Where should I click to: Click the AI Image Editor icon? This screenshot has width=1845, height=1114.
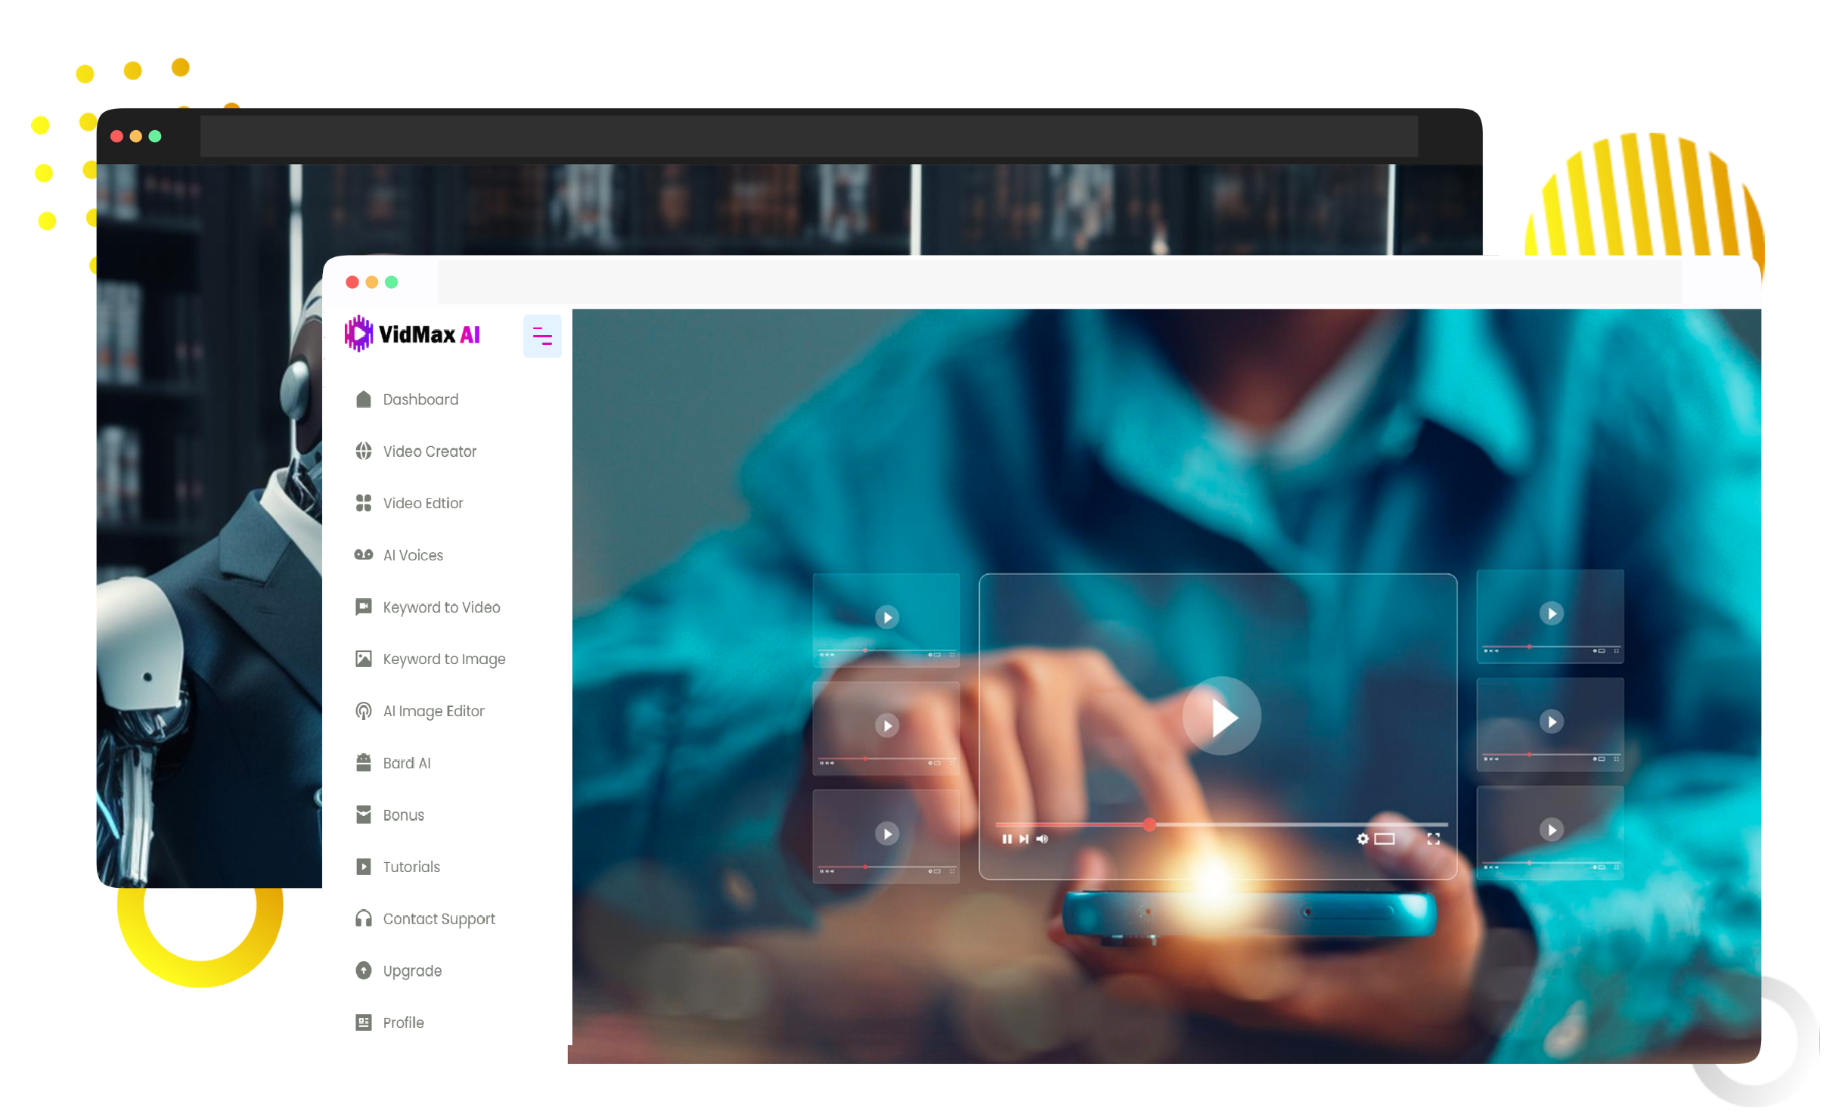(363, 711)
